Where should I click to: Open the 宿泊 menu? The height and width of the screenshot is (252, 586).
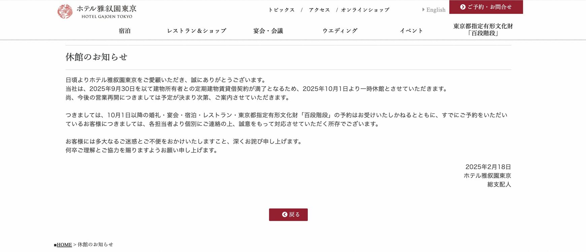(x=125, y=31)
